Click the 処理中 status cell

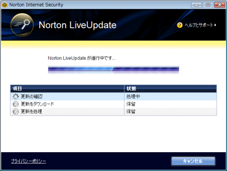[x=170, y=96]
